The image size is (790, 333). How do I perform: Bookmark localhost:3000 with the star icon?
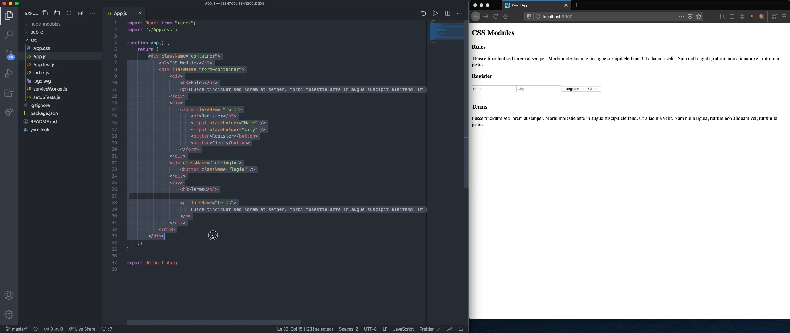click(699, 16)
